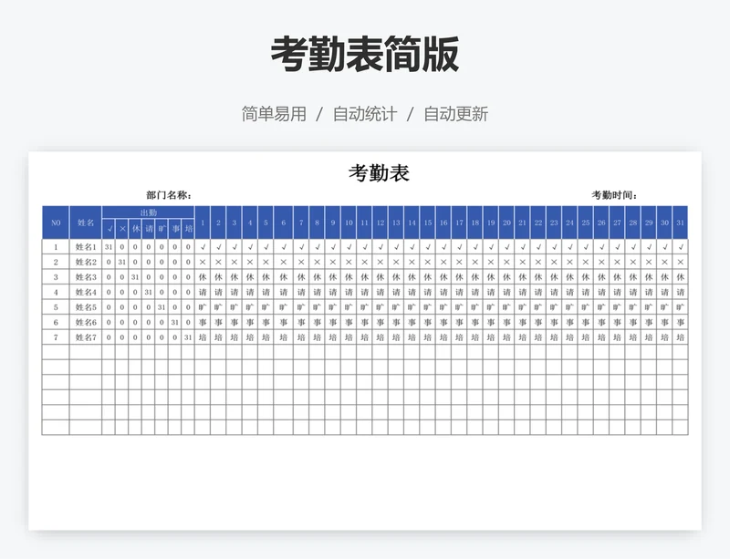Click the 31 count in 姓名2 row
Viewport: 730px width, 559px height.
click(122, 262)
